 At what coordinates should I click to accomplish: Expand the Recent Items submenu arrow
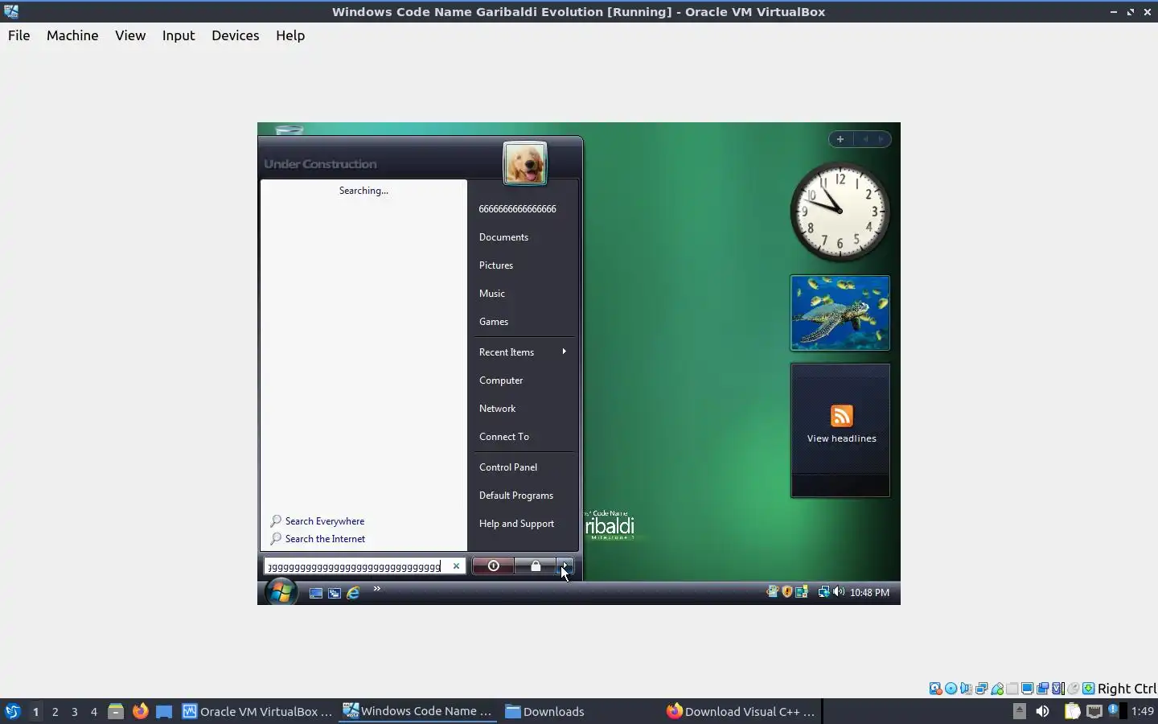[x=565, y=352]
